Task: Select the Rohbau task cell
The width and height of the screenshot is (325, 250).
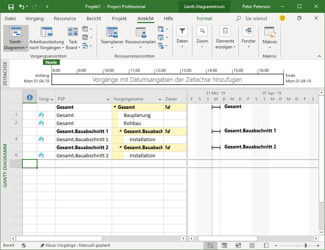Action: (x=137, y=123)
